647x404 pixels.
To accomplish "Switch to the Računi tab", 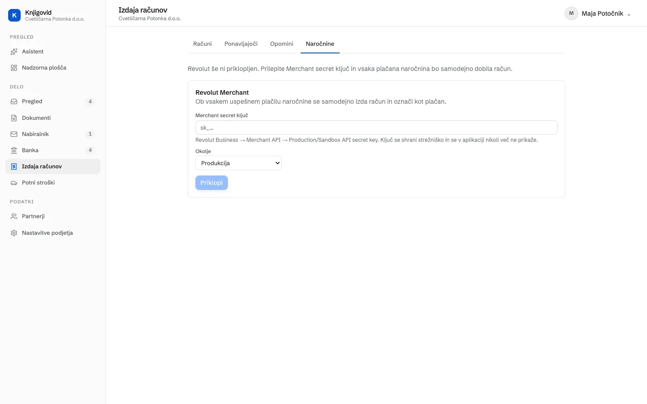I will click(203, 44).
